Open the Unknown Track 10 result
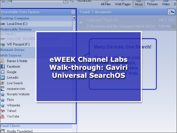Viewport: 177px width, 133px height. [x=126, y=23]
